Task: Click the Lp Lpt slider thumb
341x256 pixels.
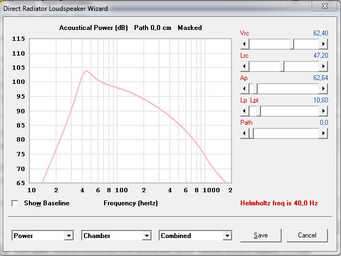Action: (259, 111)
